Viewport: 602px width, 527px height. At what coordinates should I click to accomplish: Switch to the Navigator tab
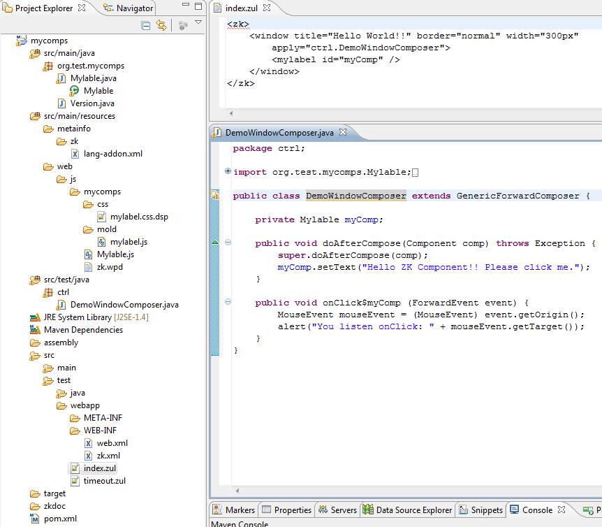tap(129, 8)
